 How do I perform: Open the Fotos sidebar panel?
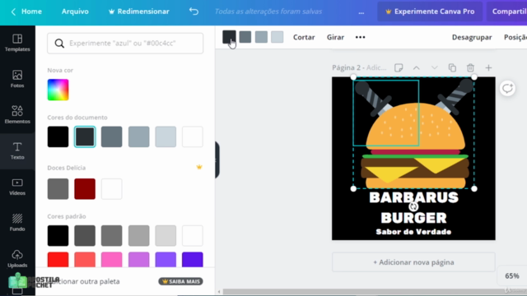tap(17, 79)
